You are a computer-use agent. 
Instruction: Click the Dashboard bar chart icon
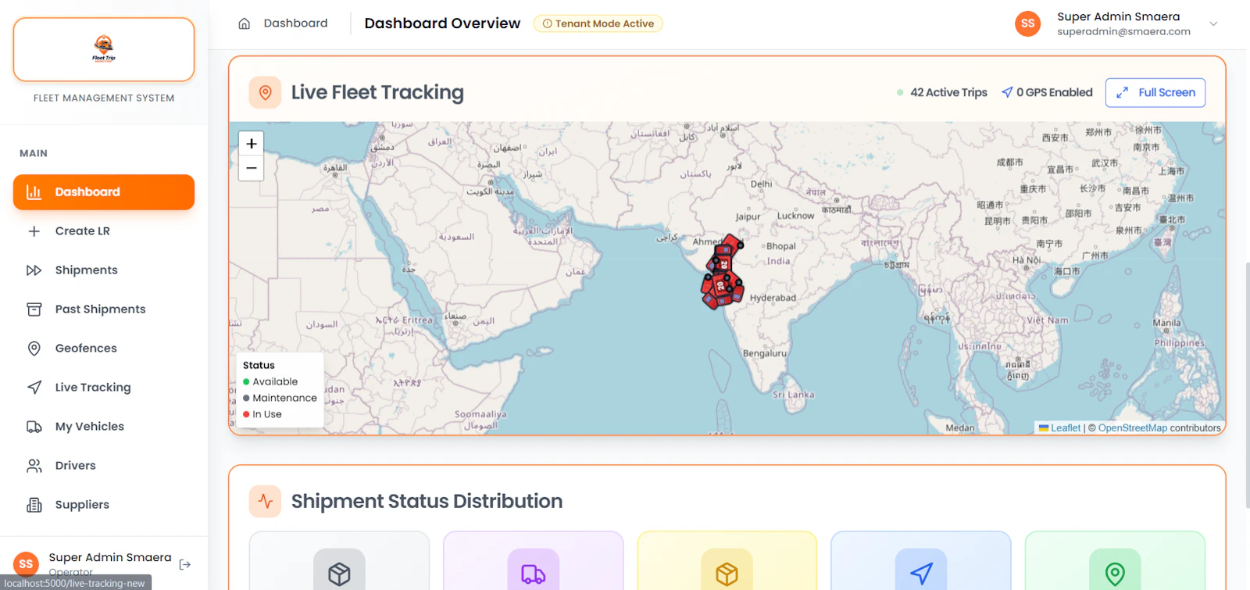point(34,192)
